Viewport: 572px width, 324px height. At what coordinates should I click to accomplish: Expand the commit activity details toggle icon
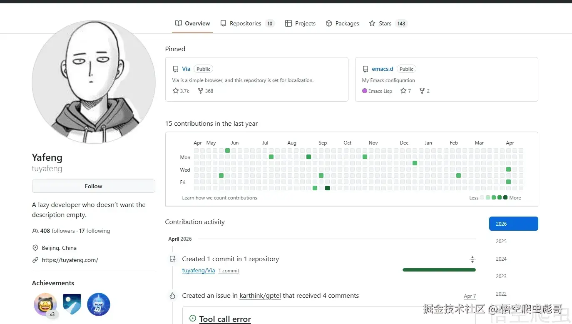click(x=472, y=259)
